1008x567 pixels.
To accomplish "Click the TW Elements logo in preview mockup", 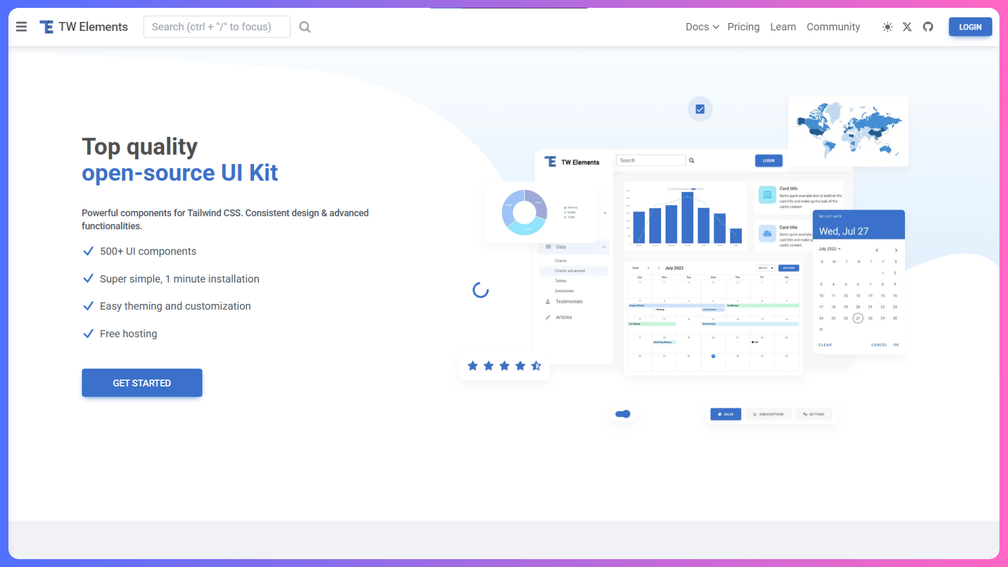I will (x=572, y=162).
